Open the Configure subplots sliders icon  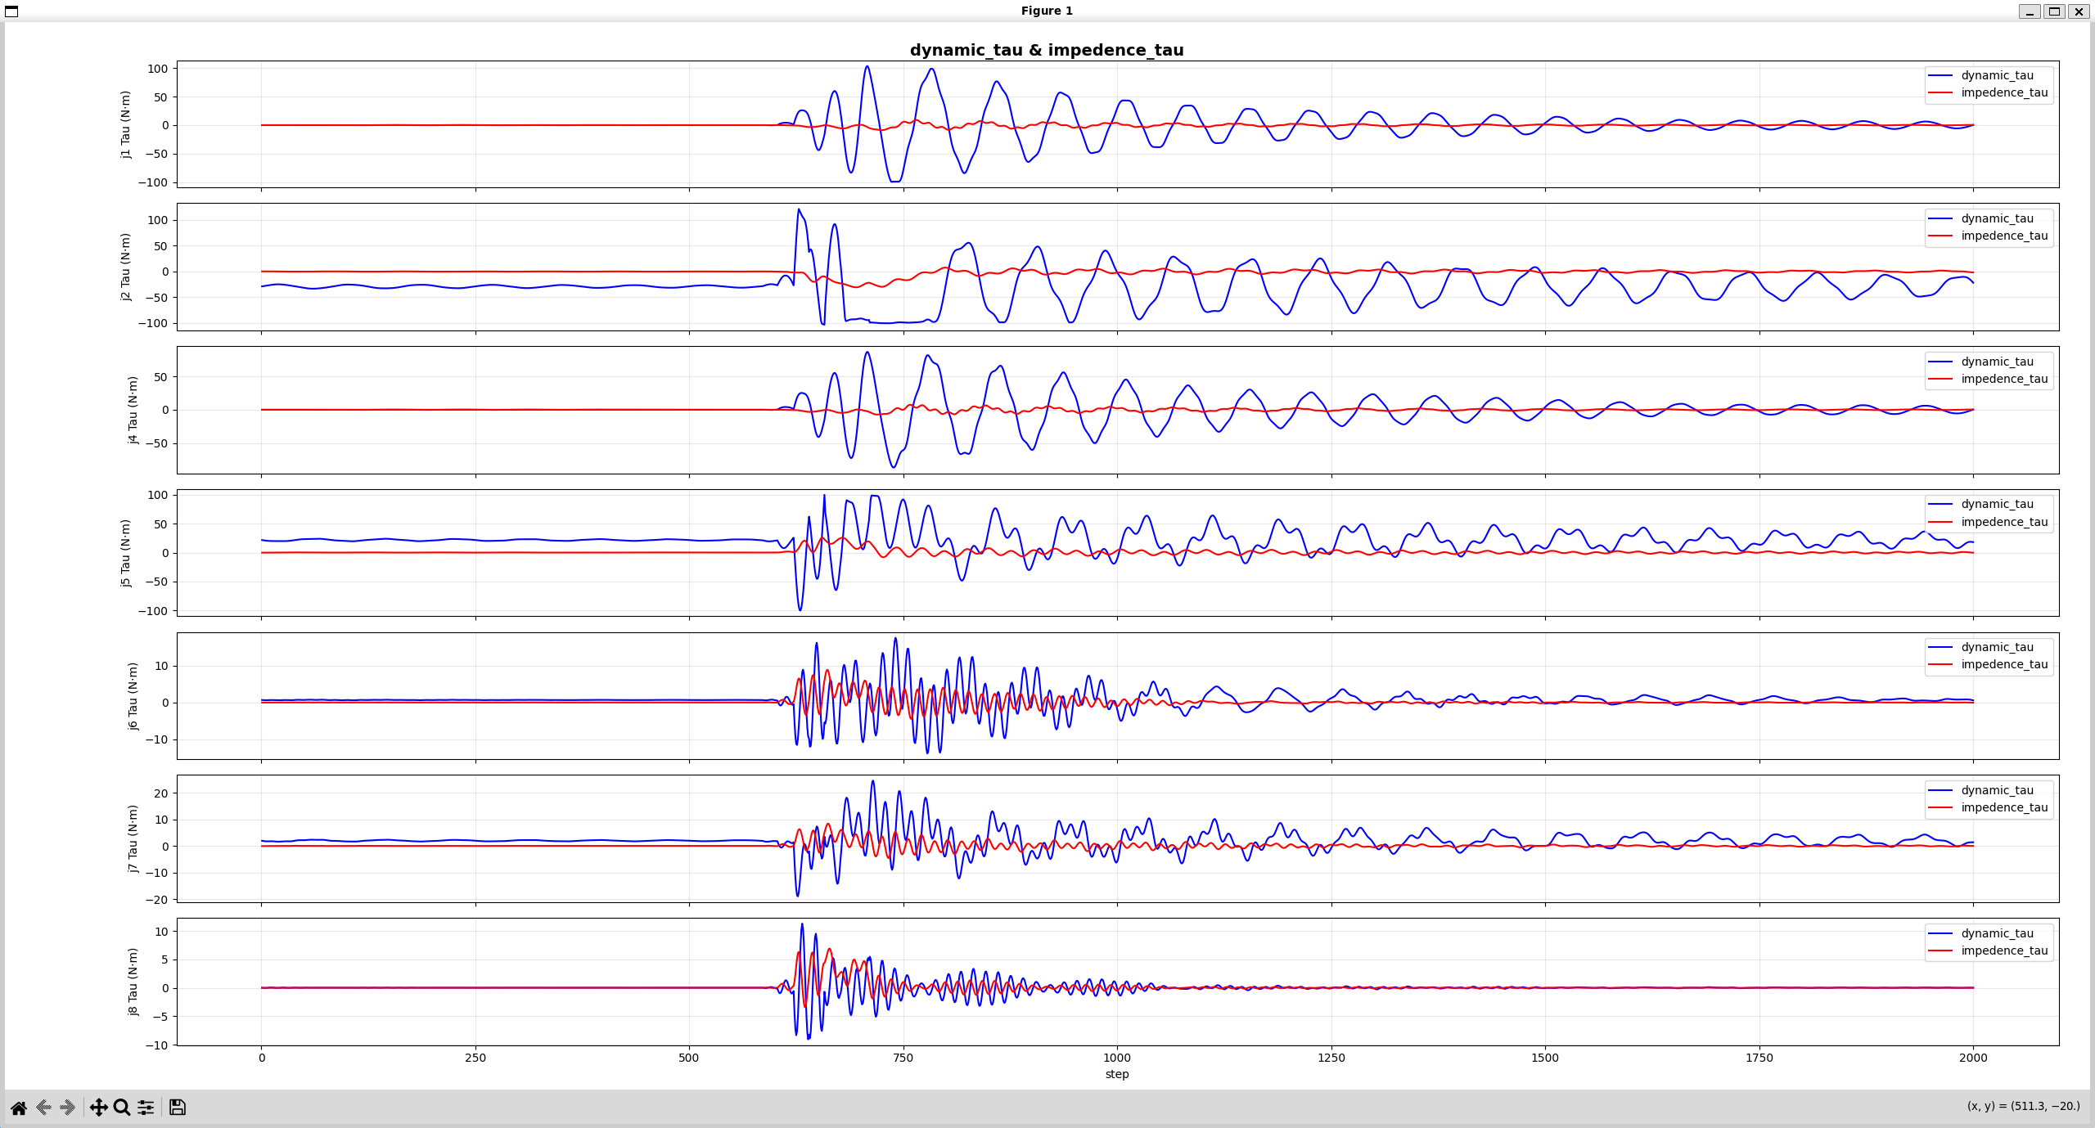coord(146,1108)
